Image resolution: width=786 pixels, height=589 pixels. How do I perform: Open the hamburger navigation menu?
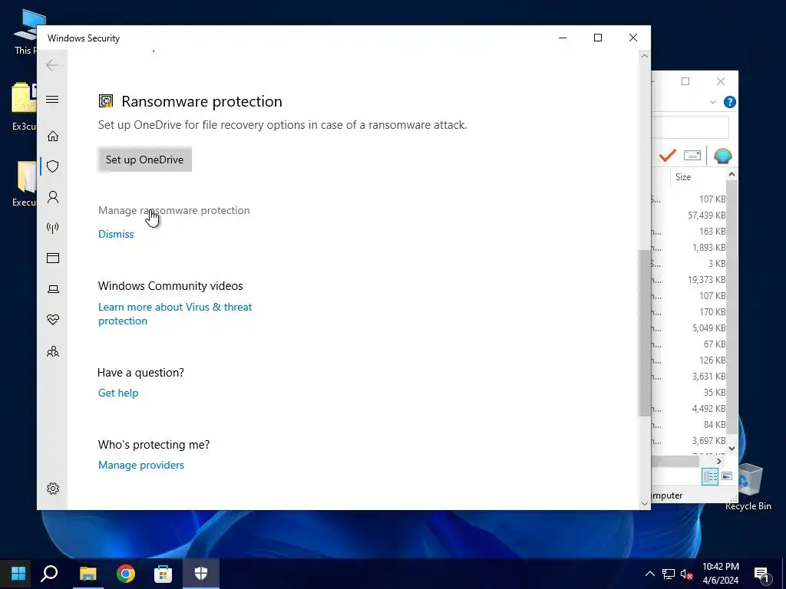pos(52,99)
